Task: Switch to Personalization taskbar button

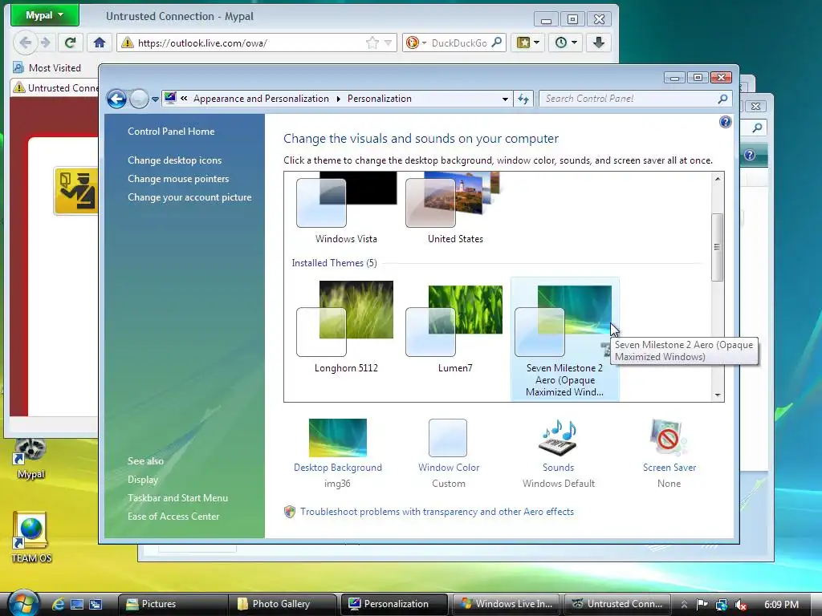Action: 394,604
